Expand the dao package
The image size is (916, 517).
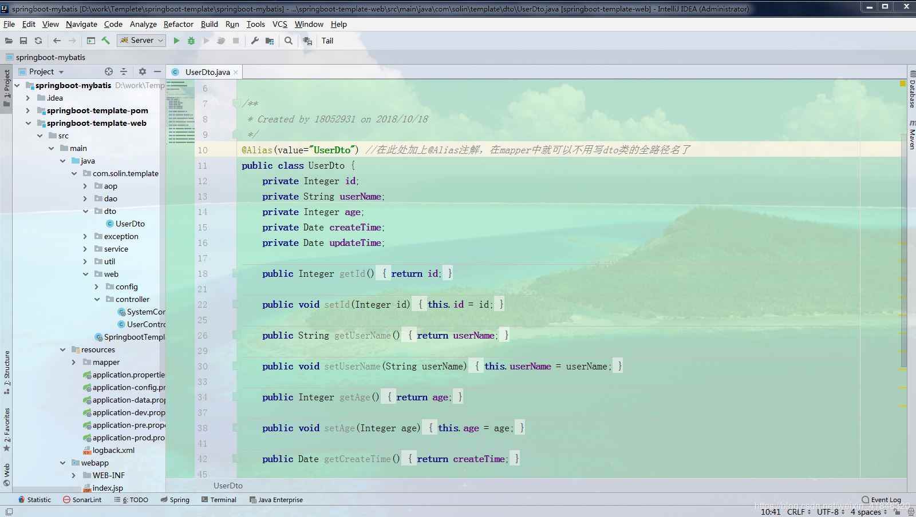pyautogui.click(x=86, y=198)
